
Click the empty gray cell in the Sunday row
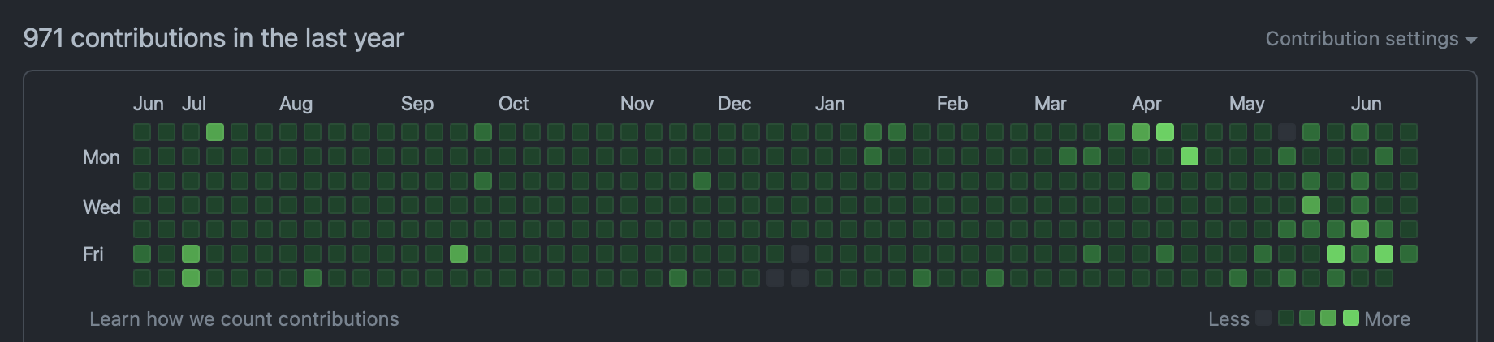click(1287, 132)
